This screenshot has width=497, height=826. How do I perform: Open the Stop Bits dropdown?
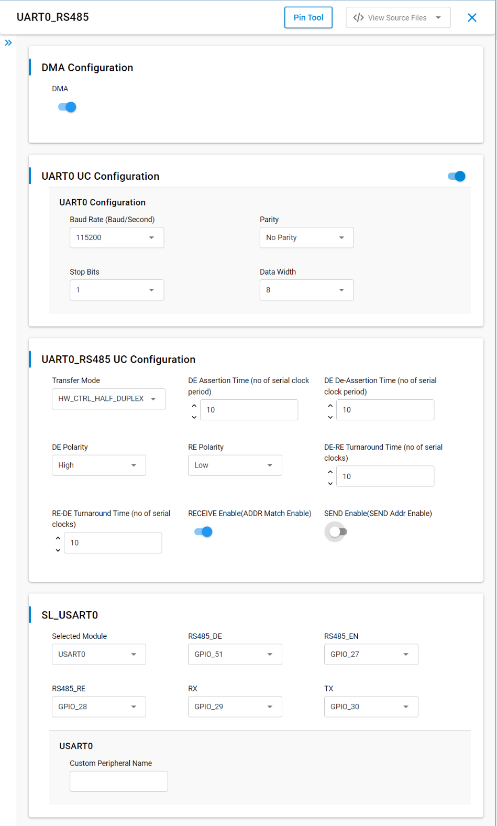point(117,290)
